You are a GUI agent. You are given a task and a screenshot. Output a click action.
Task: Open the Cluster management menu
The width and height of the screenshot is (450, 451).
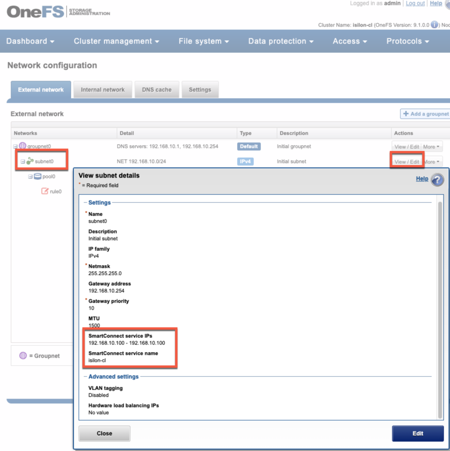(x=116, y=41)
